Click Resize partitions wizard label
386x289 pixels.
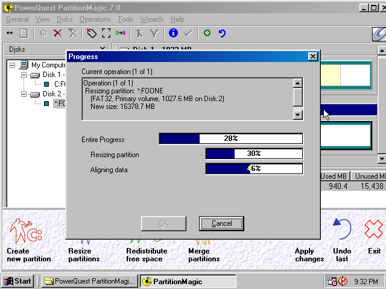point(84,255)
